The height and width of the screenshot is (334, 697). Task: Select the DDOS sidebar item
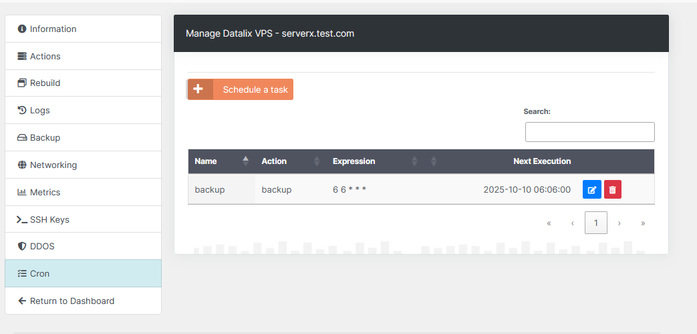pos(41,247)
